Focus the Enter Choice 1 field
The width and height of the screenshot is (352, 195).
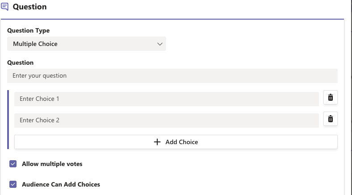pyautogui.click(x=167, y=99)
